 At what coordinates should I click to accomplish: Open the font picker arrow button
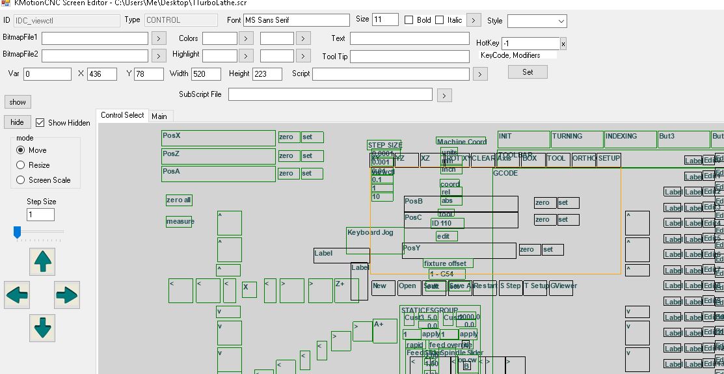[474, 20]
